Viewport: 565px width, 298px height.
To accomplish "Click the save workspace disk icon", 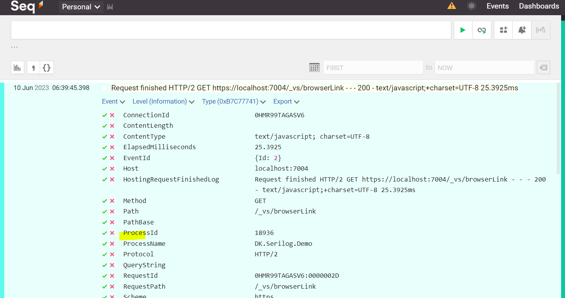I will [110, 7].
